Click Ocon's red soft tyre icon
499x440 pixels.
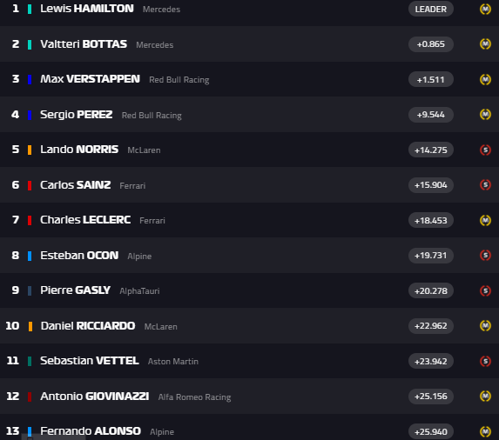[x=485, y=256]
